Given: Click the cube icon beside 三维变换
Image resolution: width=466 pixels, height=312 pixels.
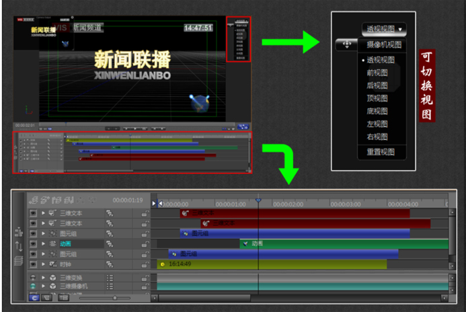Looking at the screenshot, I should [x=53, y=278].
